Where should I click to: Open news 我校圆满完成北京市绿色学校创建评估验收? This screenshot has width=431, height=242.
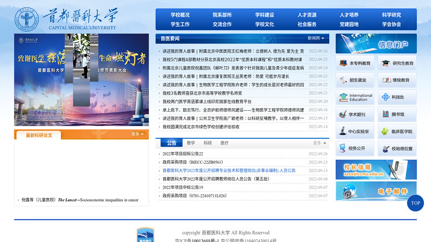[x=201, y=127]
